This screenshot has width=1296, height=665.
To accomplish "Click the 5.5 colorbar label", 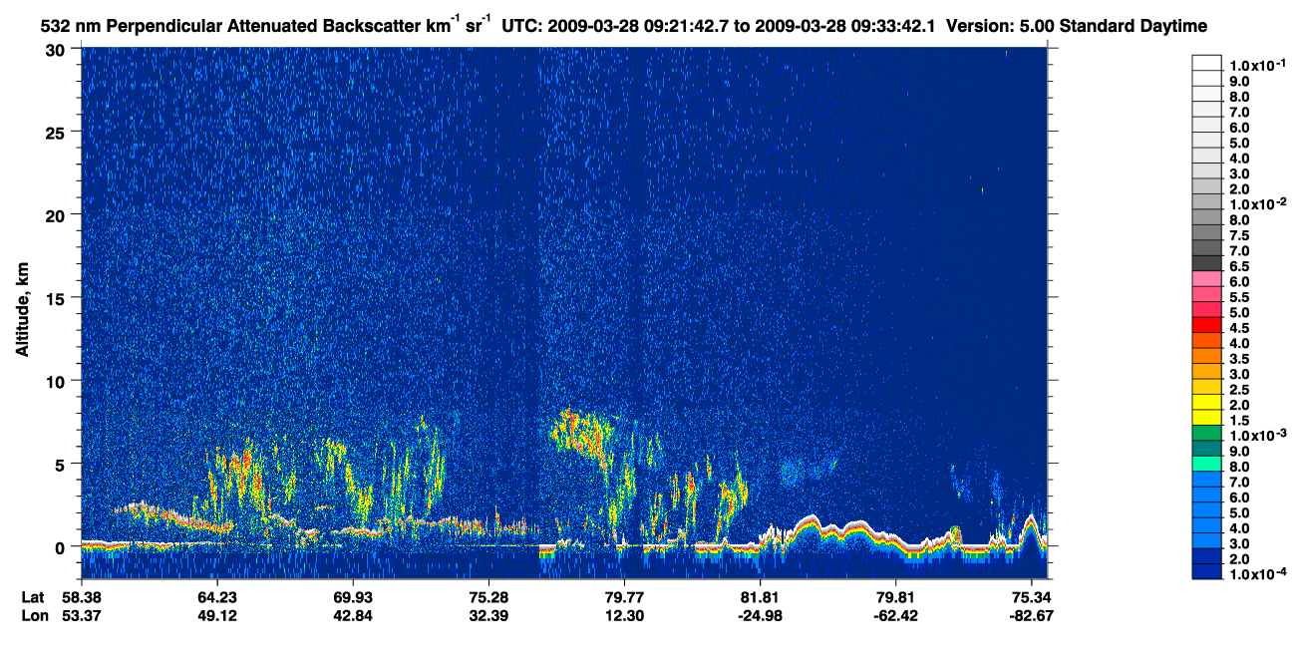I will (1239, 297).
